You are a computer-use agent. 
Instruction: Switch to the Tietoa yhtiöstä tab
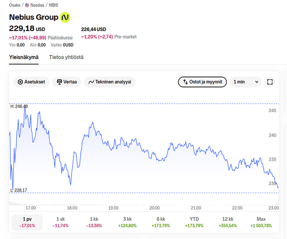(66, 57)
